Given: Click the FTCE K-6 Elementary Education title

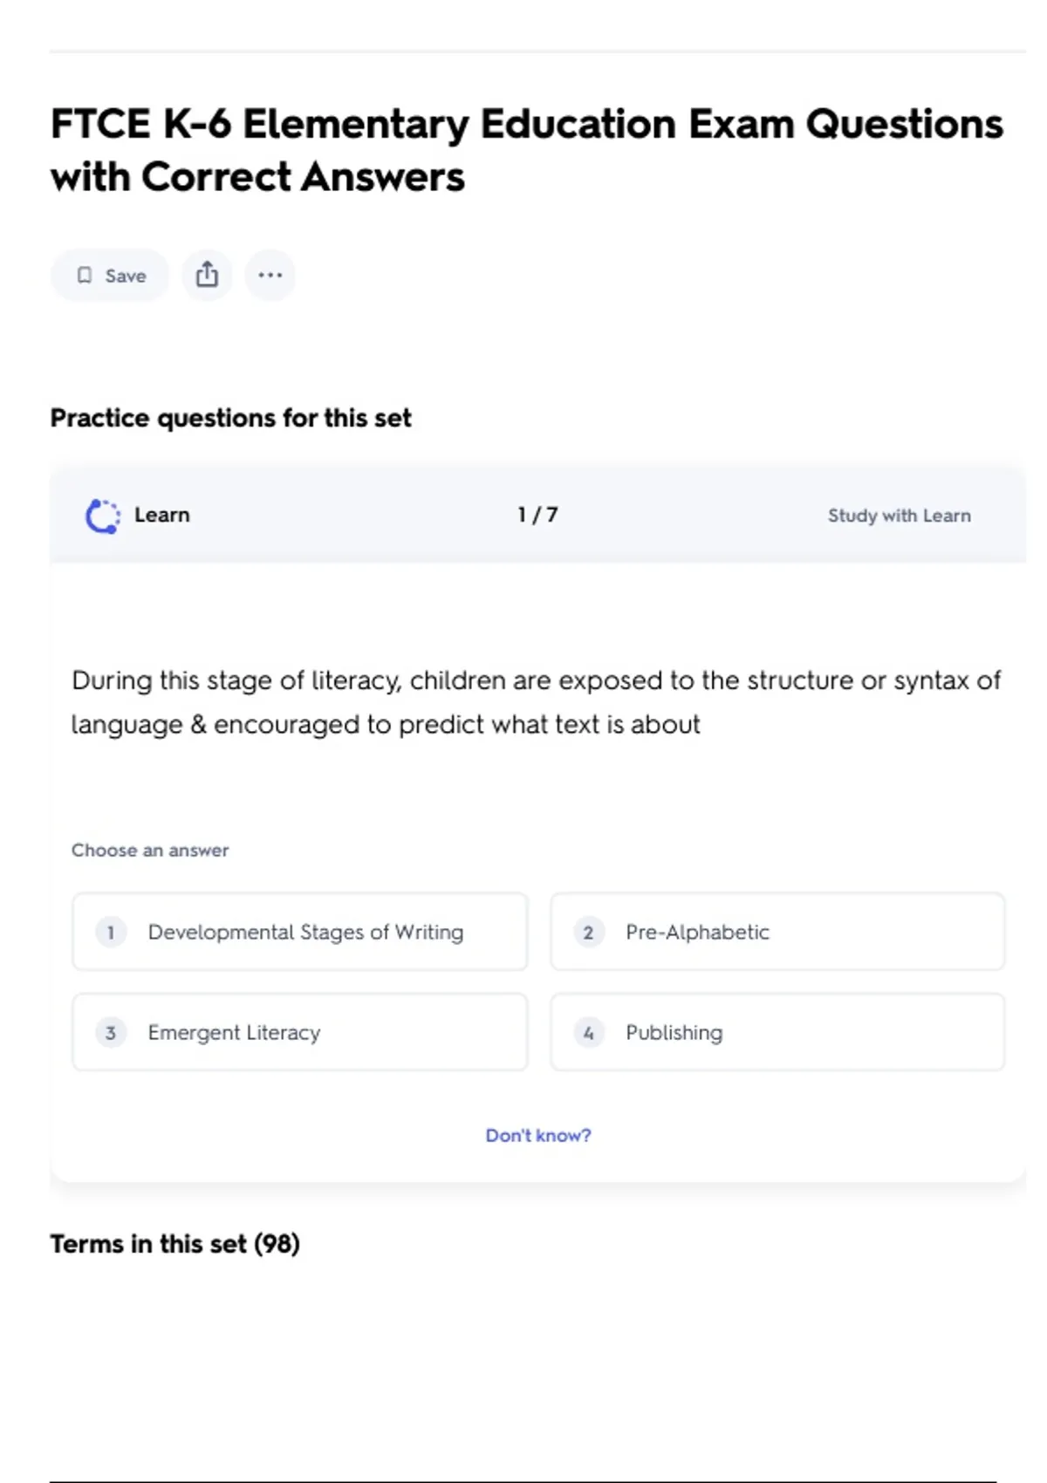Looking at the screenshot, I should tap(526, 150).
